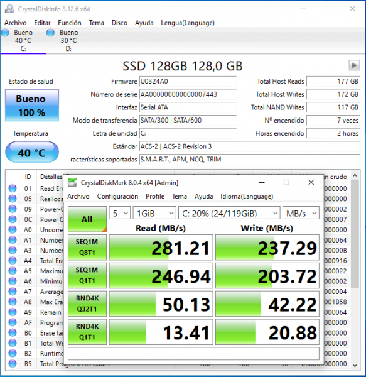Viewport: 366px width, 377px height.
Task: Open Lengua(Language) menu in CrystalDiskInfo
Action: click(188, 23)
